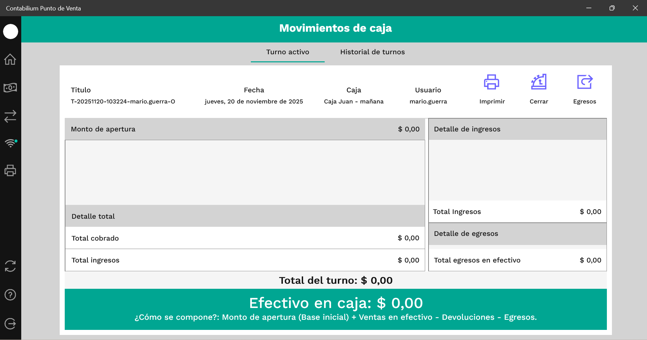Screen dimensions: 647x340
Task: Open the cash money icon in sidebar
Action: pyautogui.click(x=10, y=88)
